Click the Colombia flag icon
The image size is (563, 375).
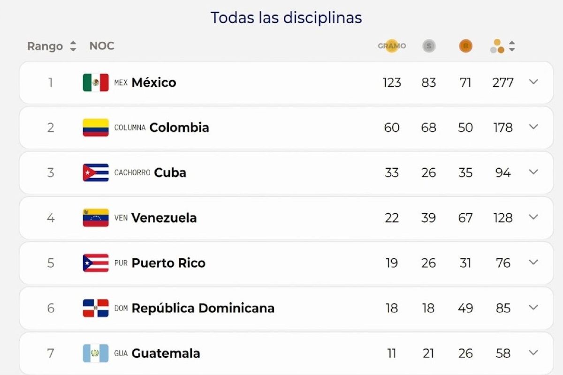coord(96,127)
